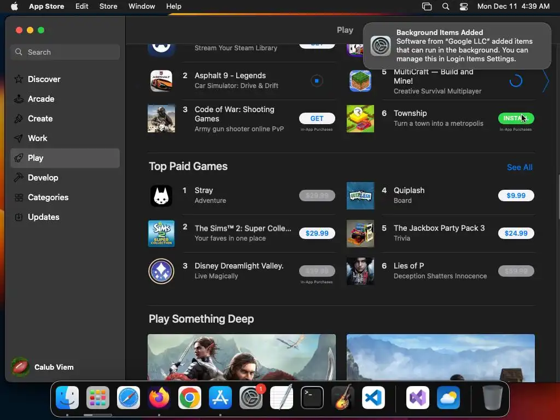This screenshot has height=420, width=560.
Task: Buy The Sims 2 for $29.99
Action: pos(317,233)
